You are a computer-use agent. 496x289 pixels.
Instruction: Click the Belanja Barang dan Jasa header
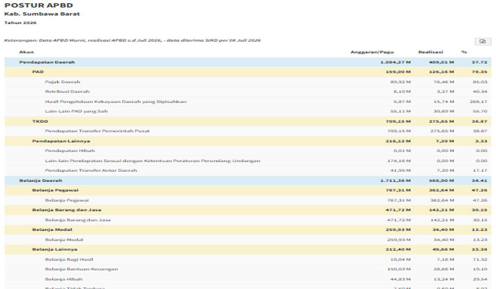[x=248, y=210]
